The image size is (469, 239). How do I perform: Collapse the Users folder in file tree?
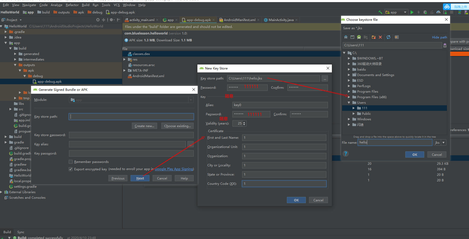(x=349, y=103)
